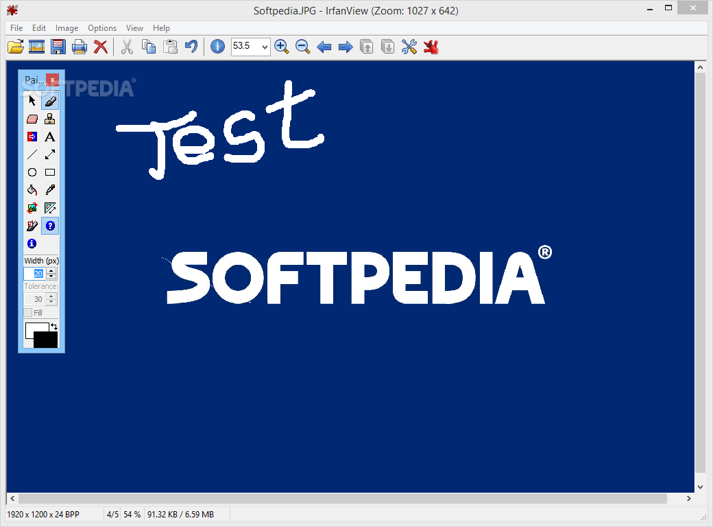The image size is (713, 527).
Task: Click status bar text "91.32 KB / 6.59 MB"
Action: pyautogui.click(x=180, y=514)
